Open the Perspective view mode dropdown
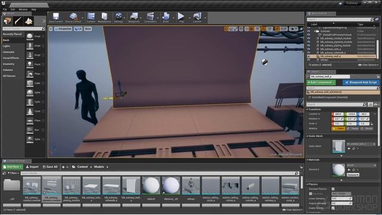 tap(63, 29)
